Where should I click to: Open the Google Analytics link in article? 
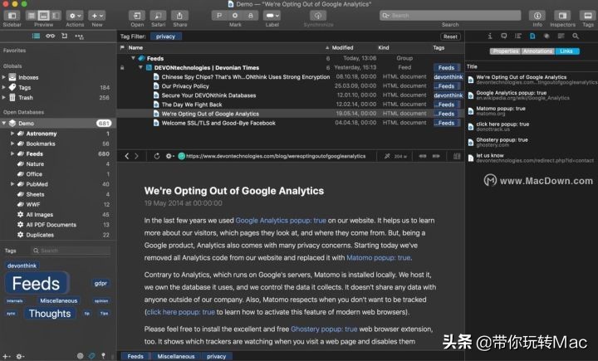point(281,221)
